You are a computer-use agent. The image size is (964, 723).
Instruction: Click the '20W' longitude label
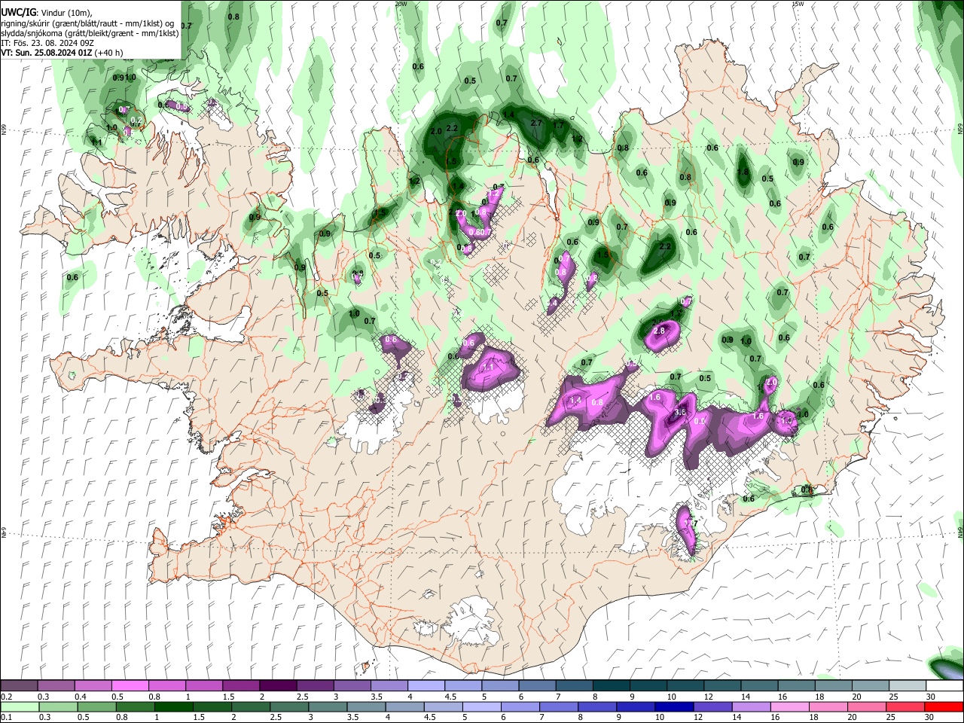(401, 4)
